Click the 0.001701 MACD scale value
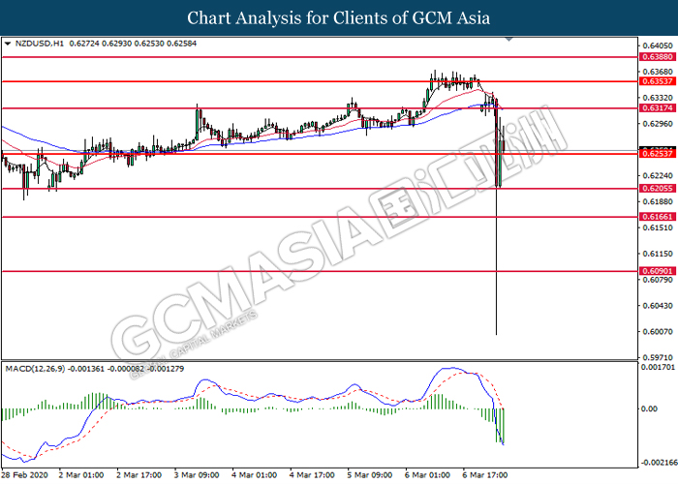This screenshot has width=678, height=484. 658,368
